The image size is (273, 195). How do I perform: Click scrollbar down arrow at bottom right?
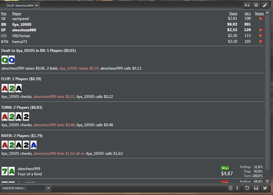268,181
